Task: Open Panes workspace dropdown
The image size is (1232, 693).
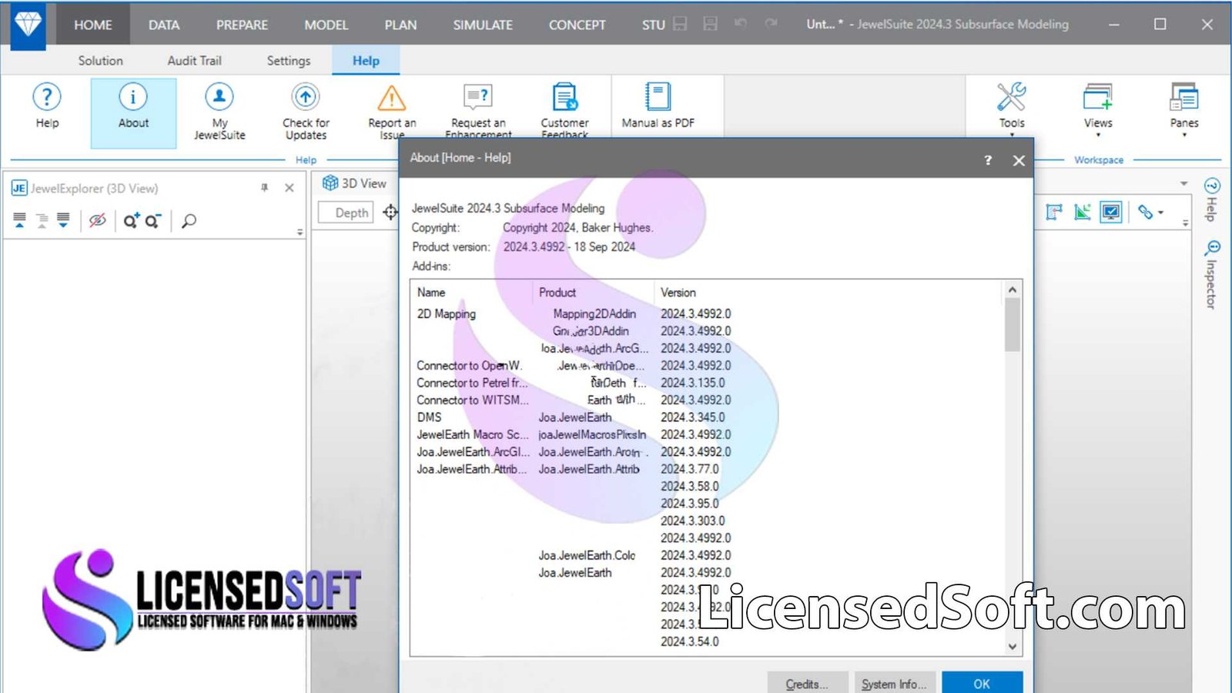Action: [1183, 109]
